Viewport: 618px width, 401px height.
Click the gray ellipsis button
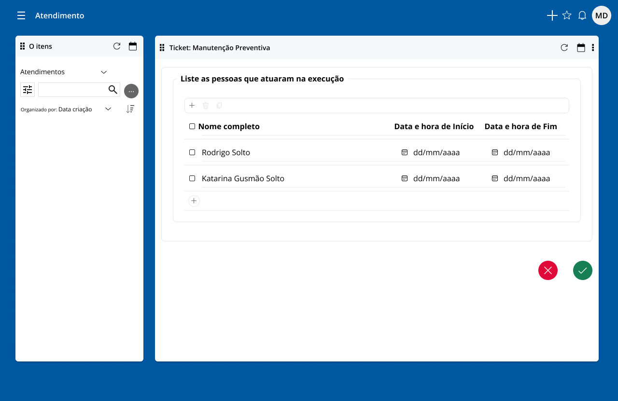point(131,91)
